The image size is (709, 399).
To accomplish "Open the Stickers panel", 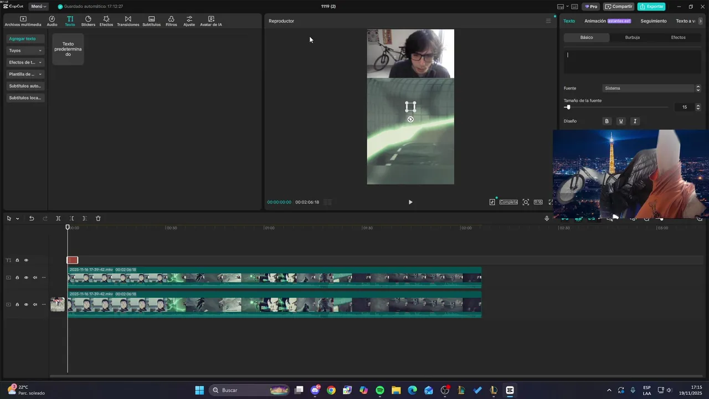I will click(88, 21).
